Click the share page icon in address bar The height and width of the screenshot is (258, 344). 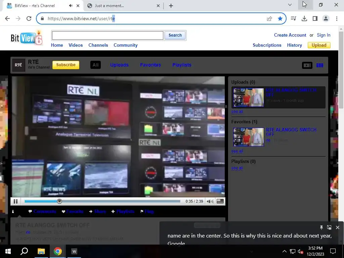pos(269,19)
